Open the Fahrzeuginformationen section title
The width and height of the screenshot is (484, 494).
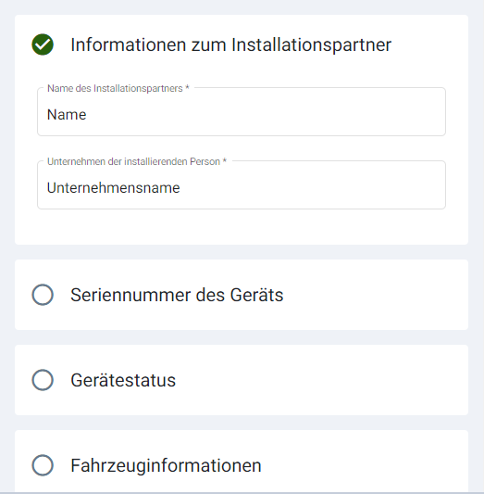[166, 465]
